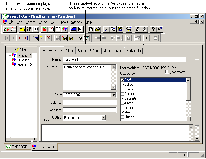206x159 pixels.
Task: Click the banquet table toolbar icon
Action: click(x=13, y=29)
